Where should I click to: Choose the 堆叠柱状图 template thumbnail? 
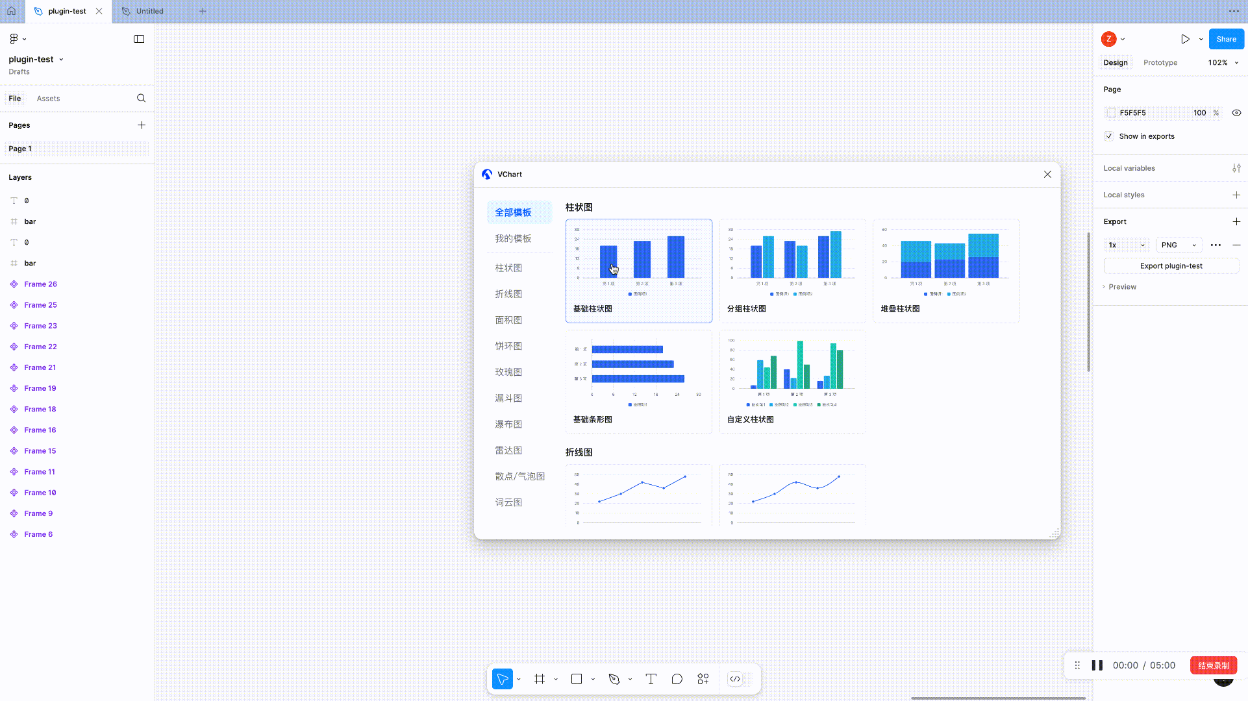(946, 271)
